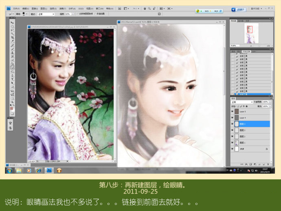Select the Magic Wand tool
This screenshot has height=211, width=281.
(12, 34)
